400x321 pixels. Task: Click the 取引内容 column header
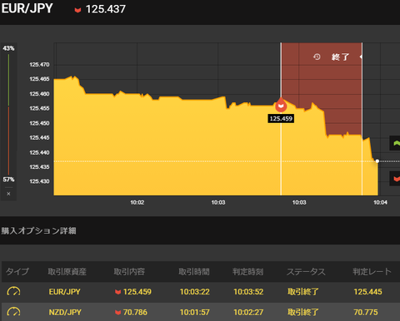pos(129,272)
